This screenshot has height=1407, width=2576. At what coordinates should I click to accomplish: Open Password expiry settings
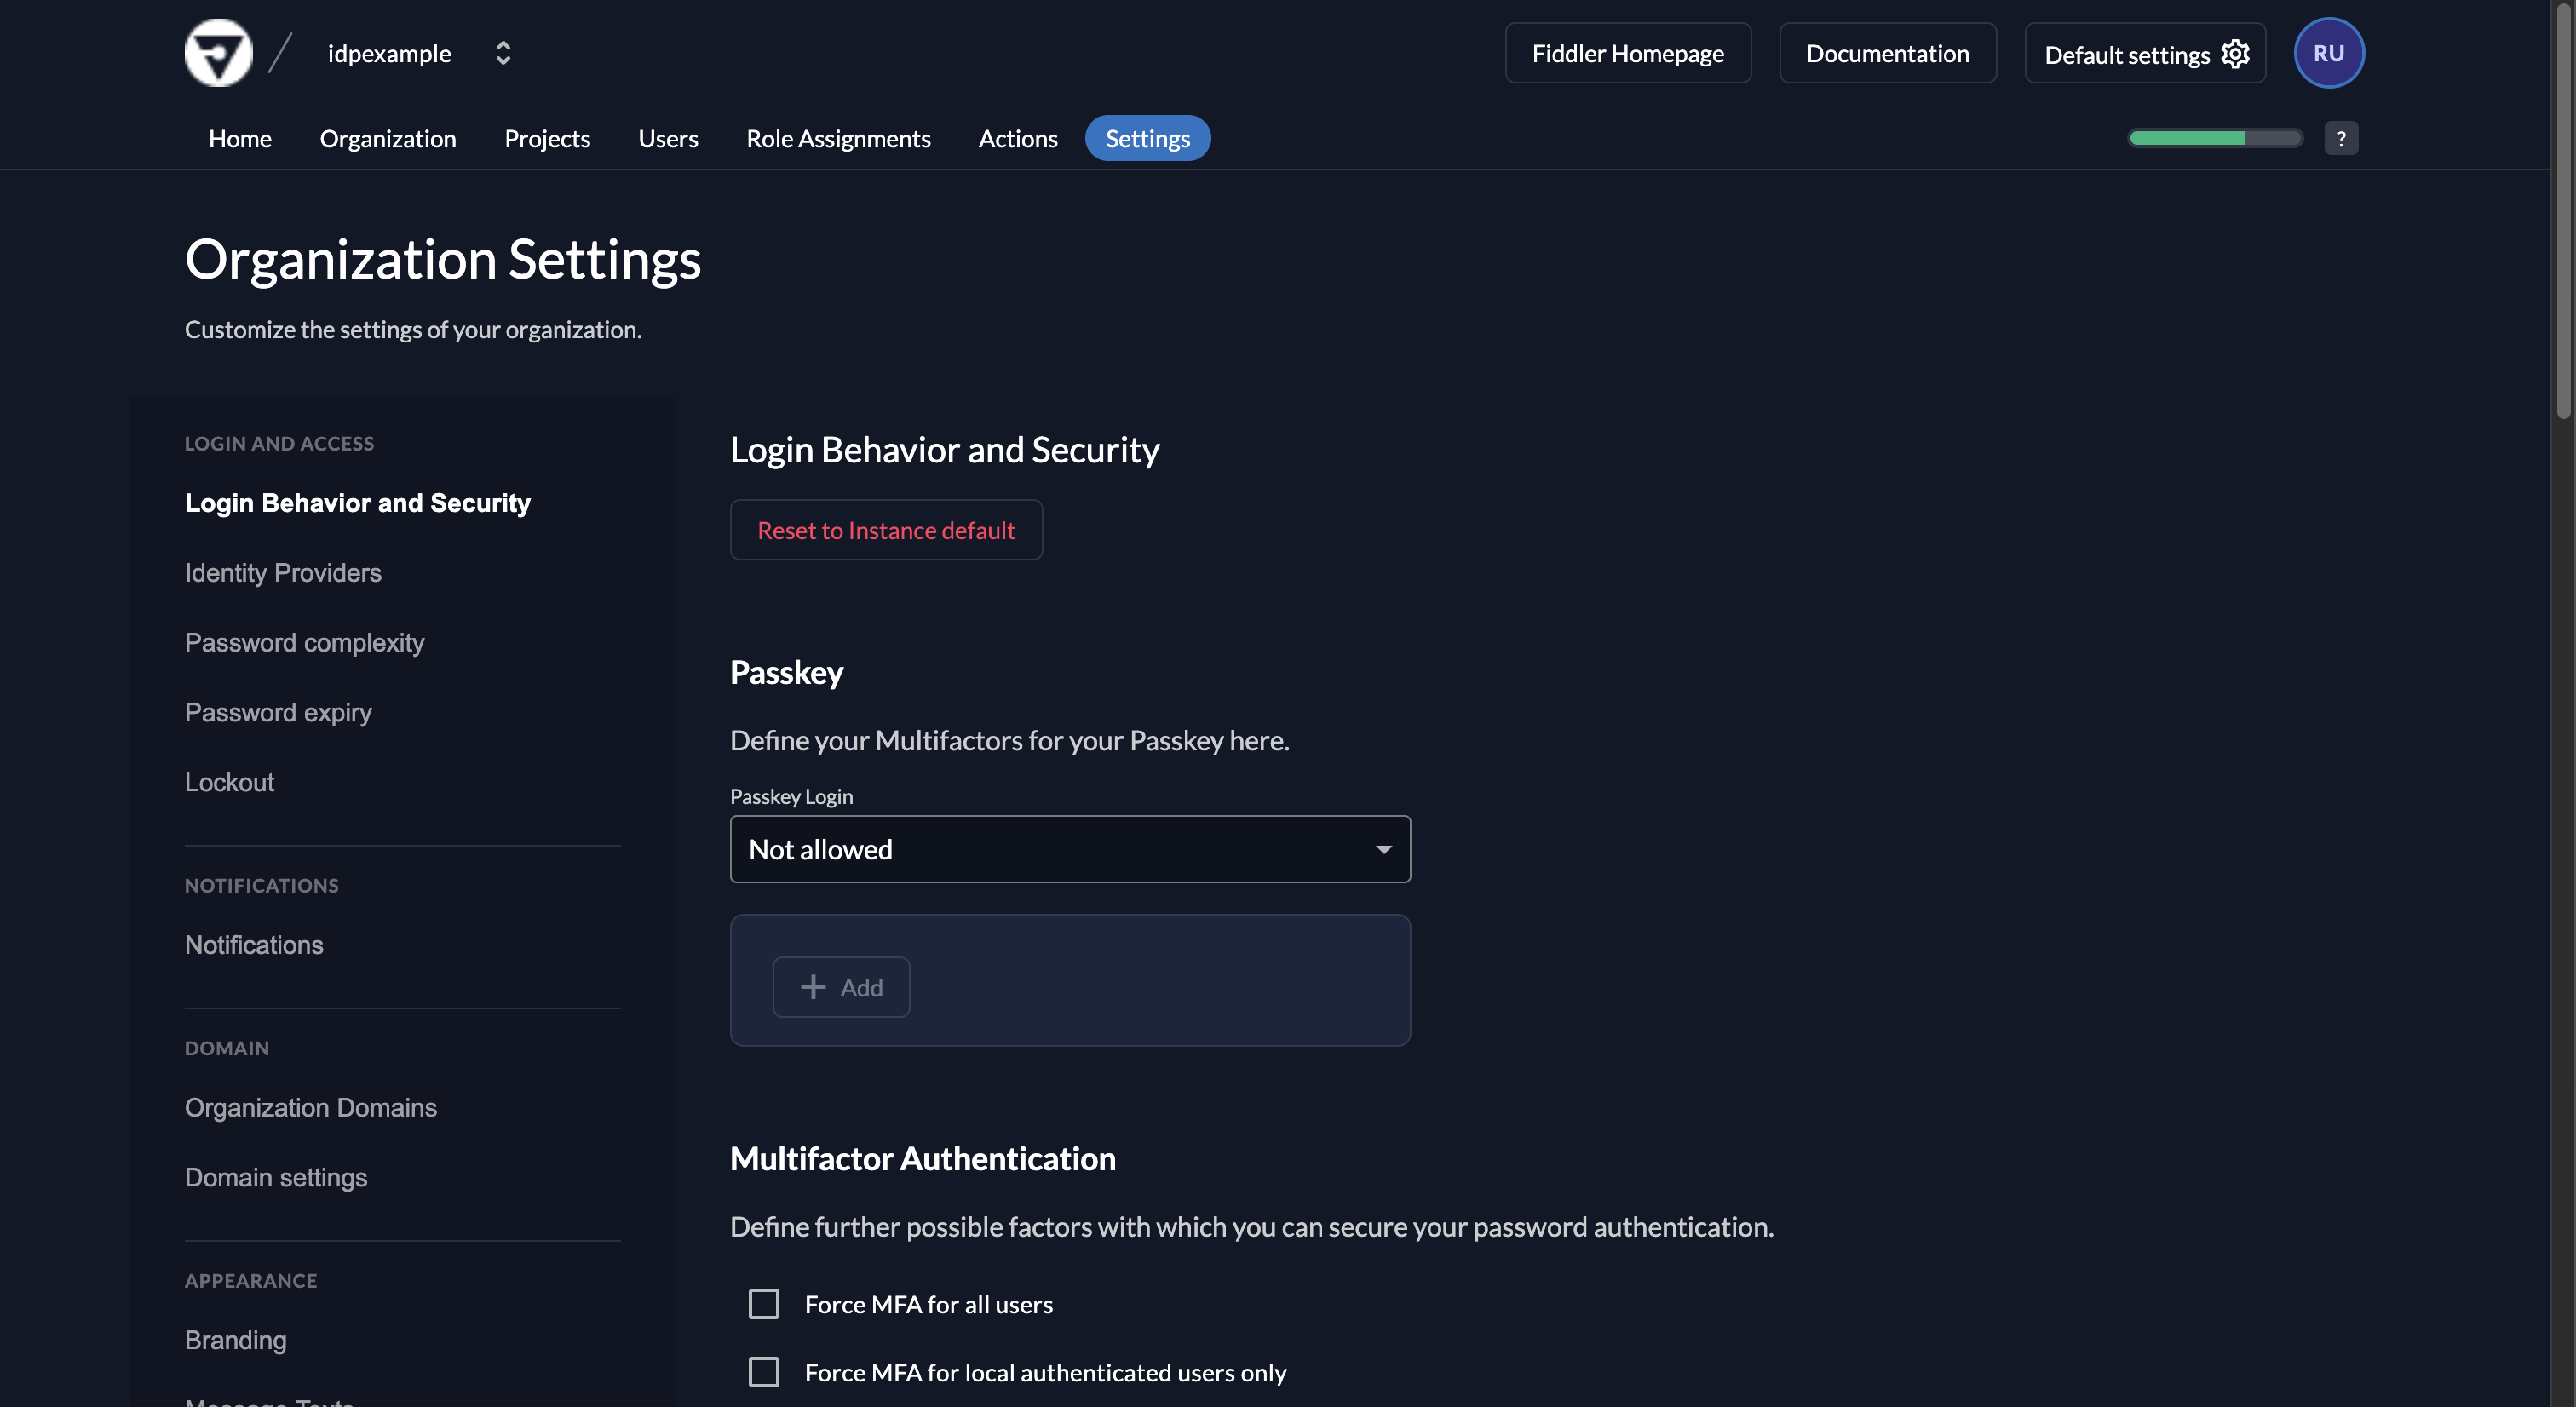[x=278, y=713]
